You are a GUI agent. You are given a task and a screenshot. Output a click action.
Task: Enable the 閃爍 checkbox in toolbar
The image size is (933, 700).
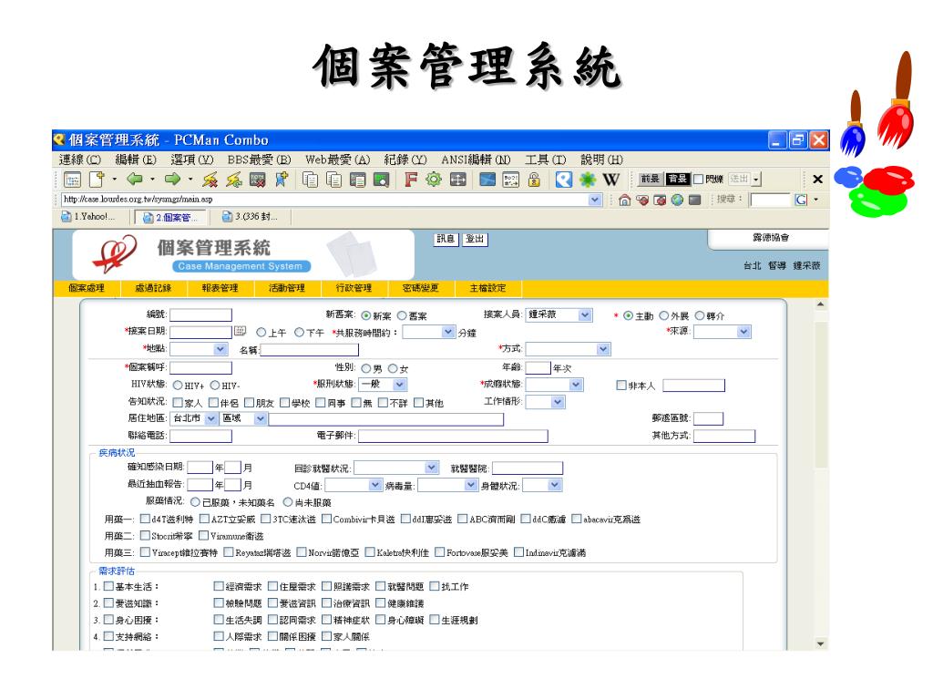coord(699,179)
